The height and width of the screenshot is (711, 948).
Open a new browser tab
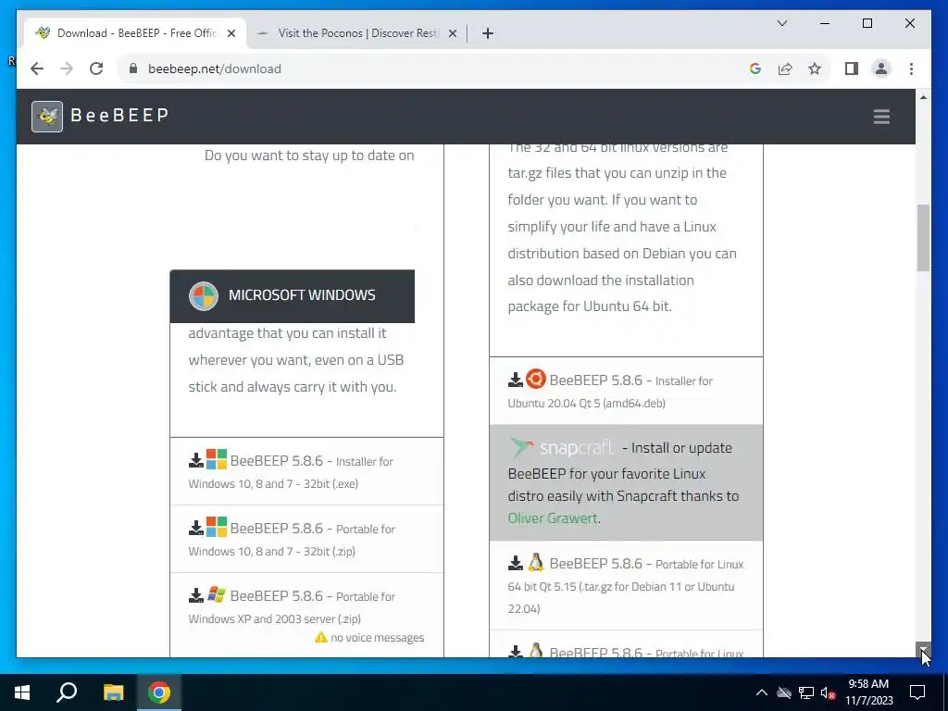[x=487, y=34]
